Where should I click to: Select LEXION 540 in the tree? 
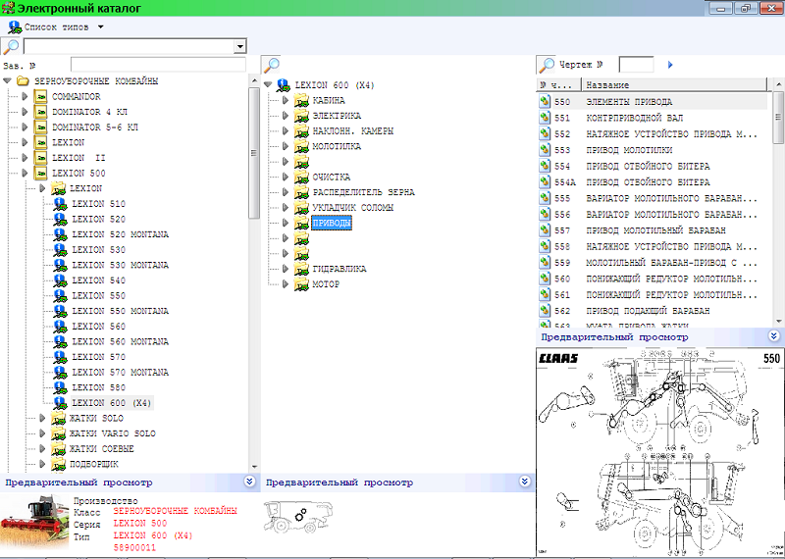point(99,280)
